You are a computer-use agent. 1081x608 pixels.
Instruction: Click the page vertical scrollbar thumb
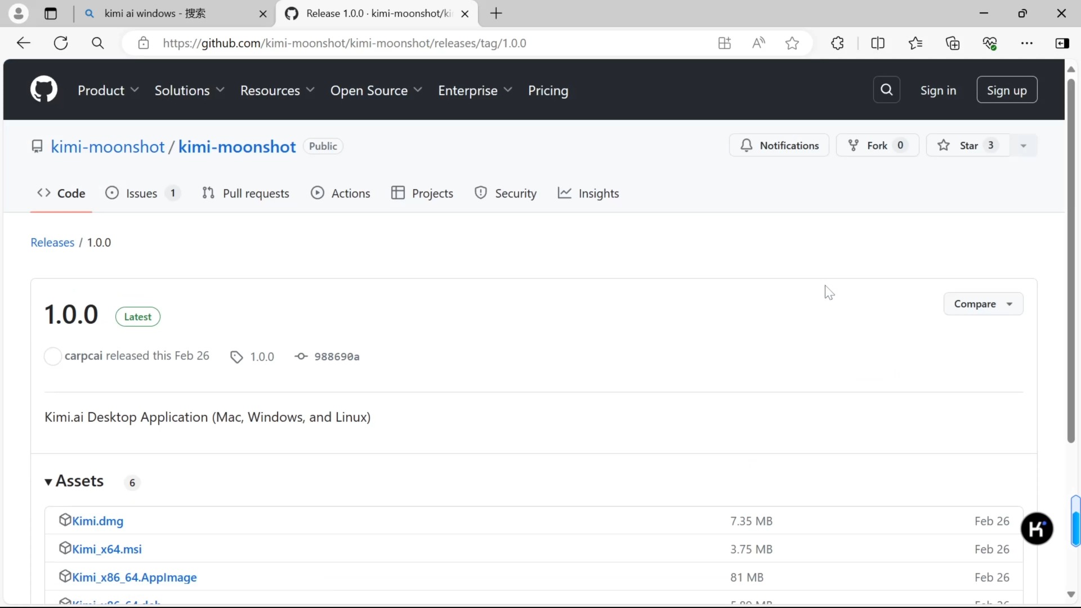pyautogui.click(x=1071, y=260)
